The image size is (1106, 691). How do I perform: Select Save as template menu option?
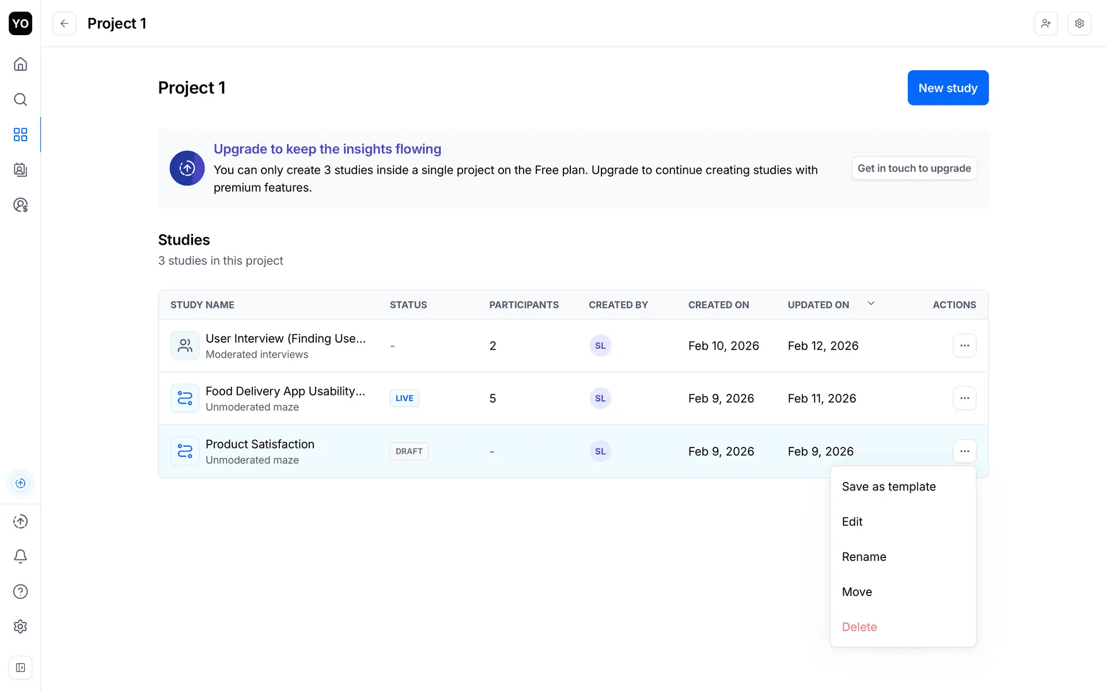(x=888, y=487)
